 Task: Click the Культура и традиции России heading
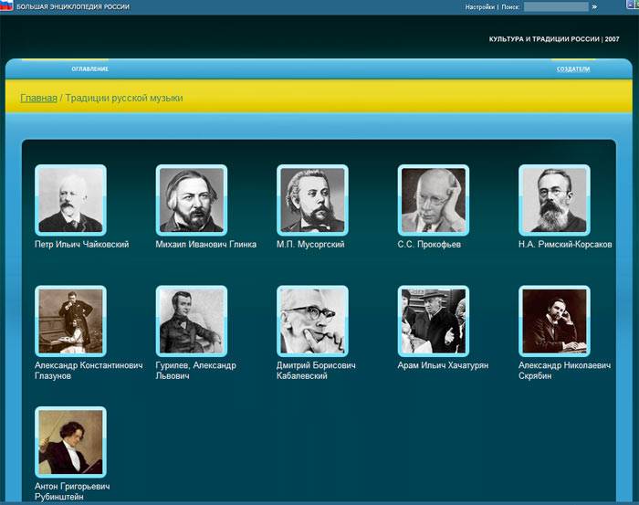point(554,39)
